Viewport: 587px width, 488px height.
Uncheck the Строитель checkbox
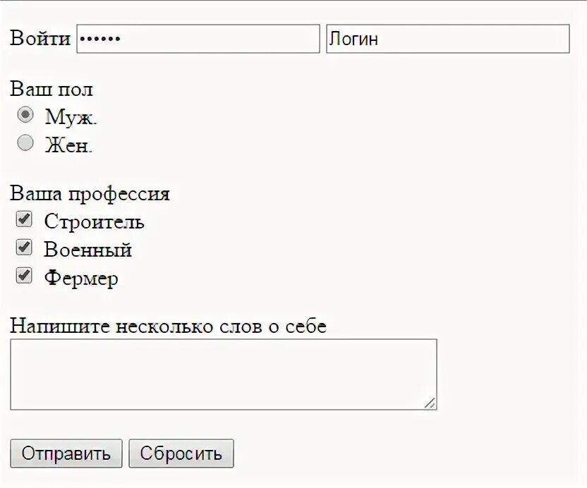coord(25,219)
